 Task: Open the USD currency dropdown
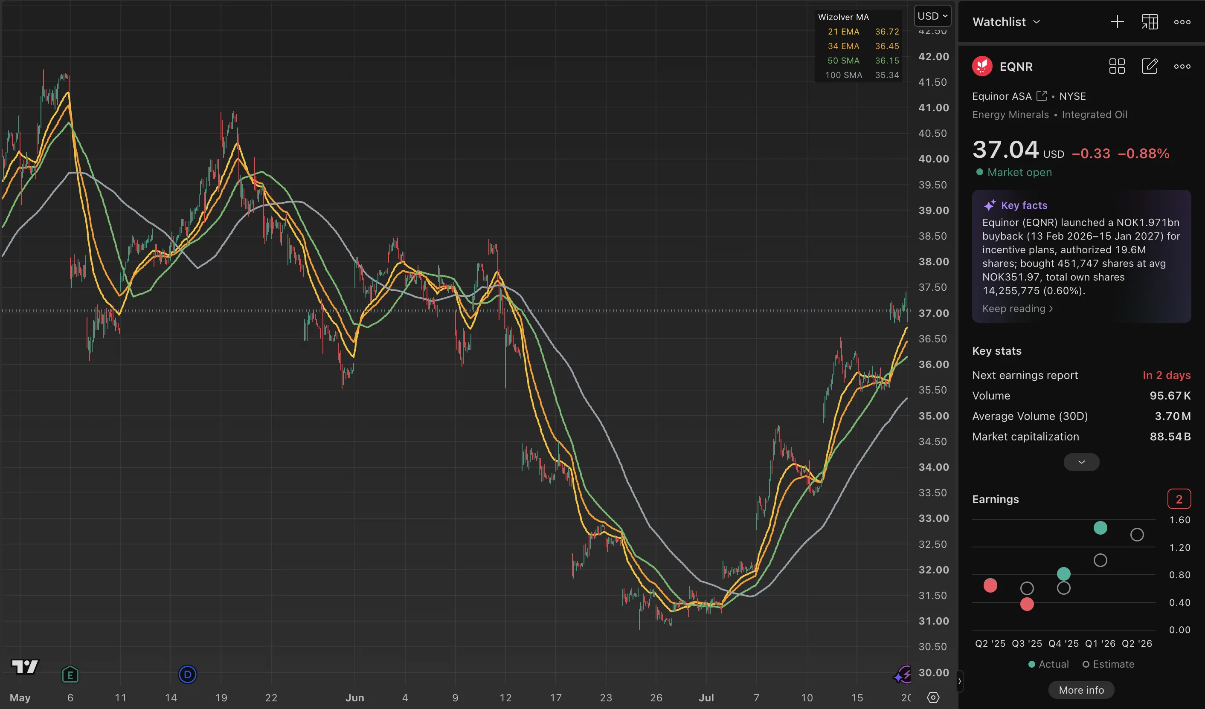(x=932, y=16)
